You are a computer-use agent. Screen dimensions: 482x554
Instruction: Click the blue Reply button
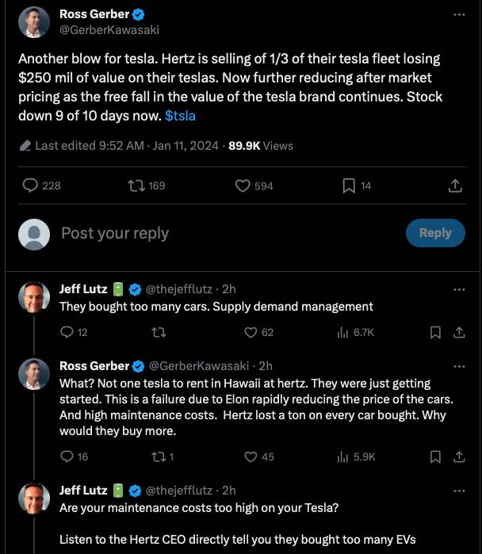coord(435,233)
